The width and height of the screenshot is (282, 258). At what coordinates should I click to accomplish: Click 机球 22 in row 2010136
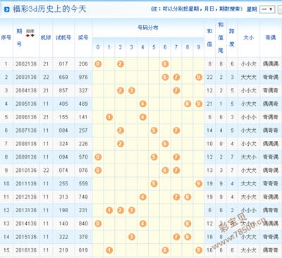(x=46, y=171)
